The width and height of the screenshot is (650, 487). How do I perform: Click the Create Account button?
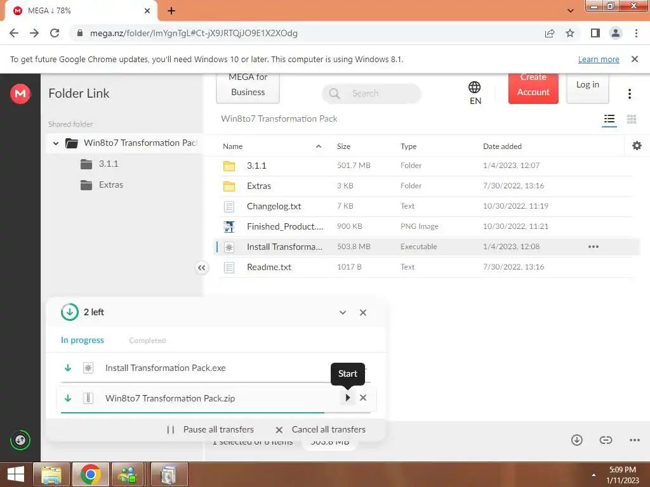click(533, 88)
